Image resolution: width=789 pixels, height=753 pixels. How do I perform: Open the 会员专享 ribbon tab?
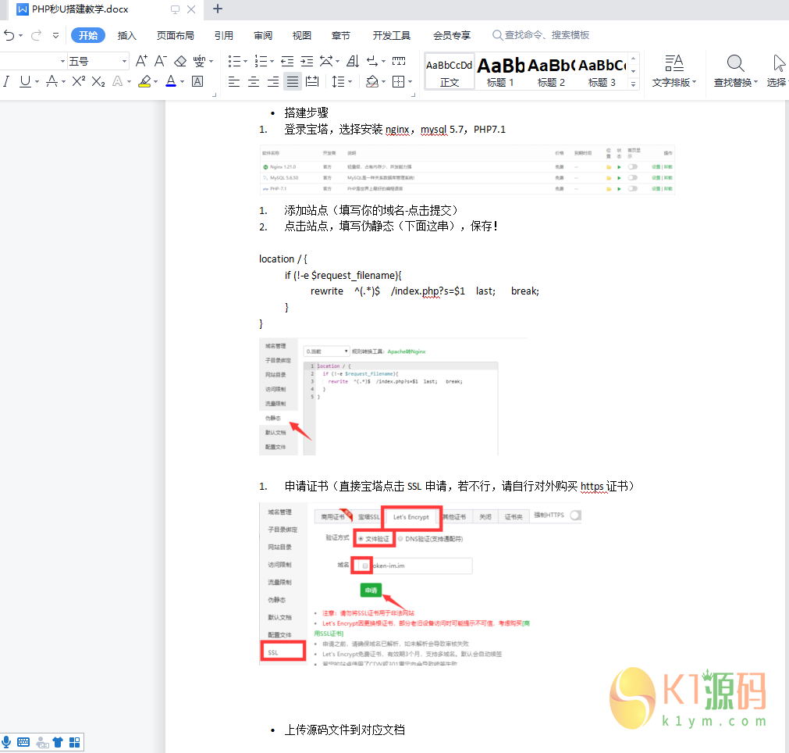point(452,35)
